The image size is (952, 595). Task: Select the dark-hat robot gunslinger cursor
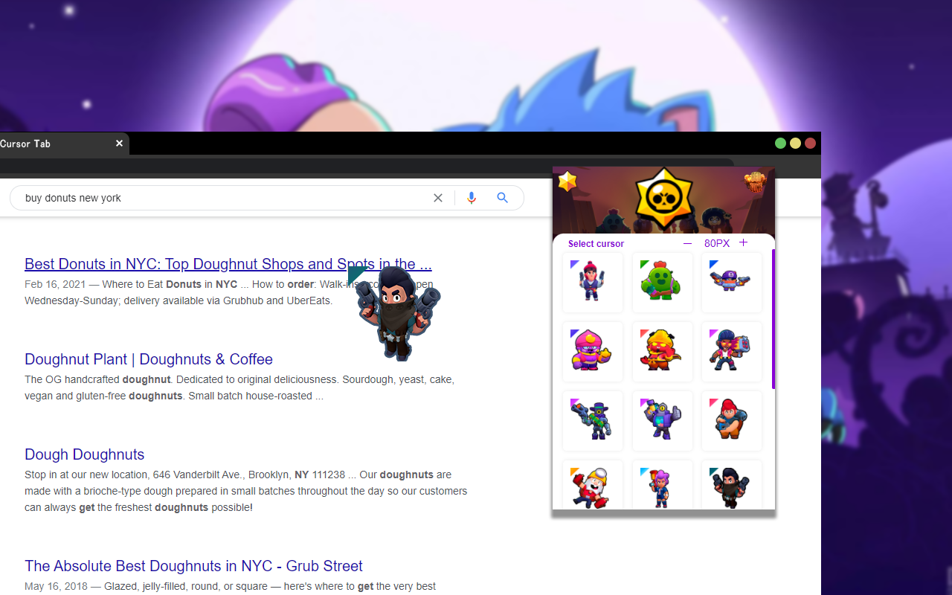click(593, 421)
